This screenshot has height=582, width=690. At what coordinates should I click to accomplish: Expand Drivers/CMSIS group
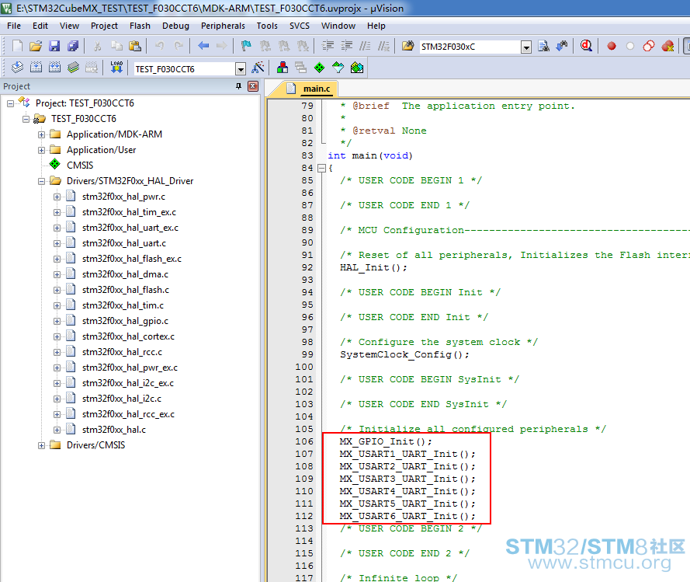(x=41, y=445)
